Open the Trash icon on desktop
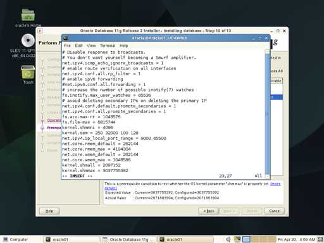Viewport: 324px width, 243px height. click(x=28, y=72)
